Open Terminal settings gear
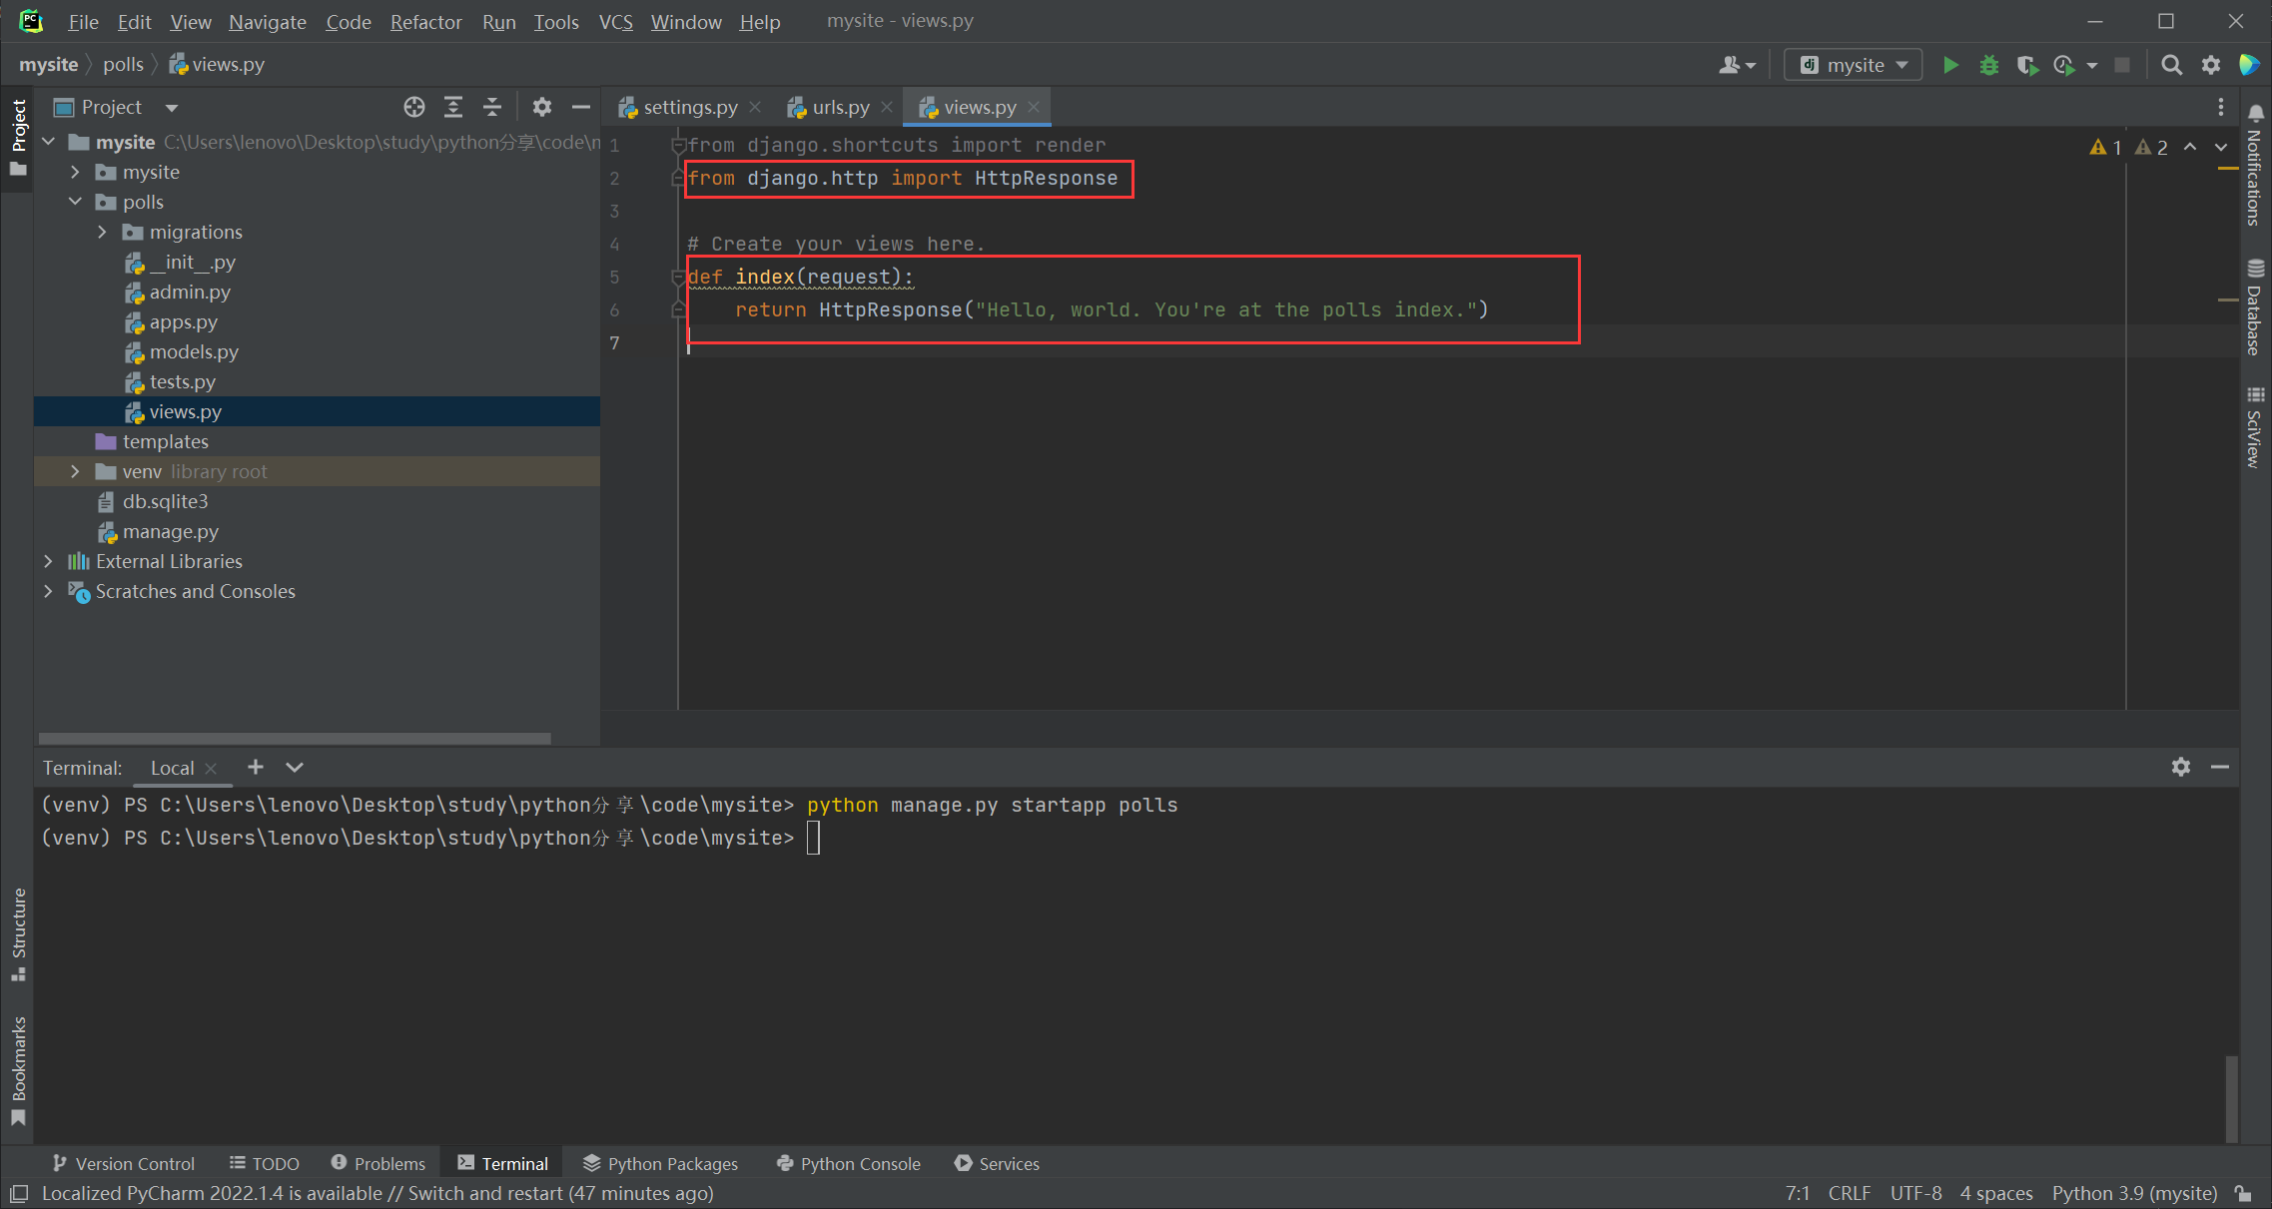Screen dimensions: 2272x1209 (2180, 767)
